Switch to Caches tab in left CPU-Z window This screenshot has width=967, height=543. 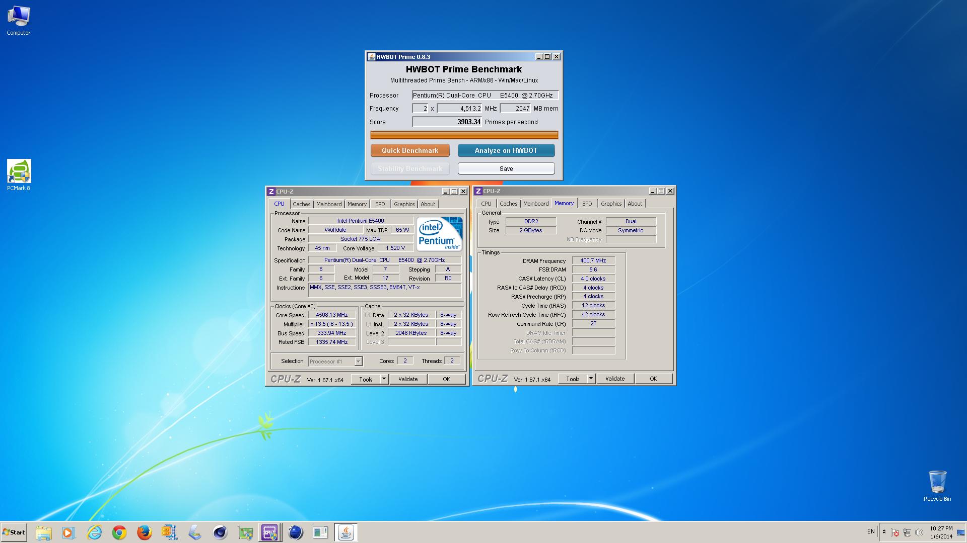(x=302, y=204)
